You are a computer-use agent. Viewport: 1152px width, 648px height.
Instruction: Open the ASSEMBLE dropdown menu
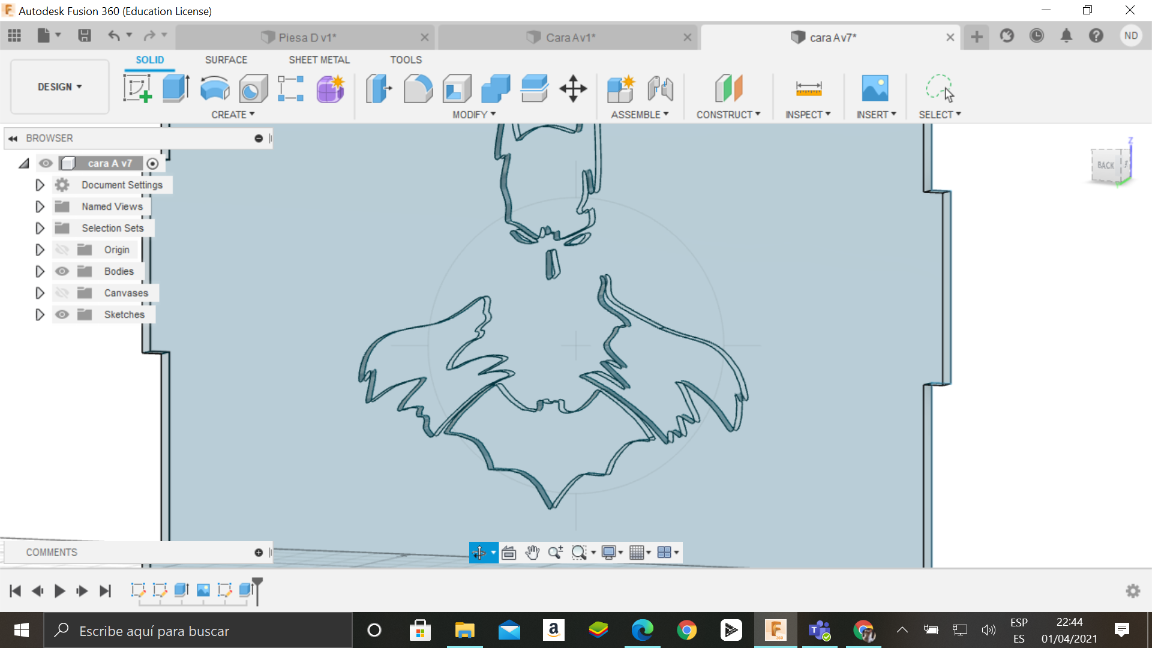tap(640, 115)
